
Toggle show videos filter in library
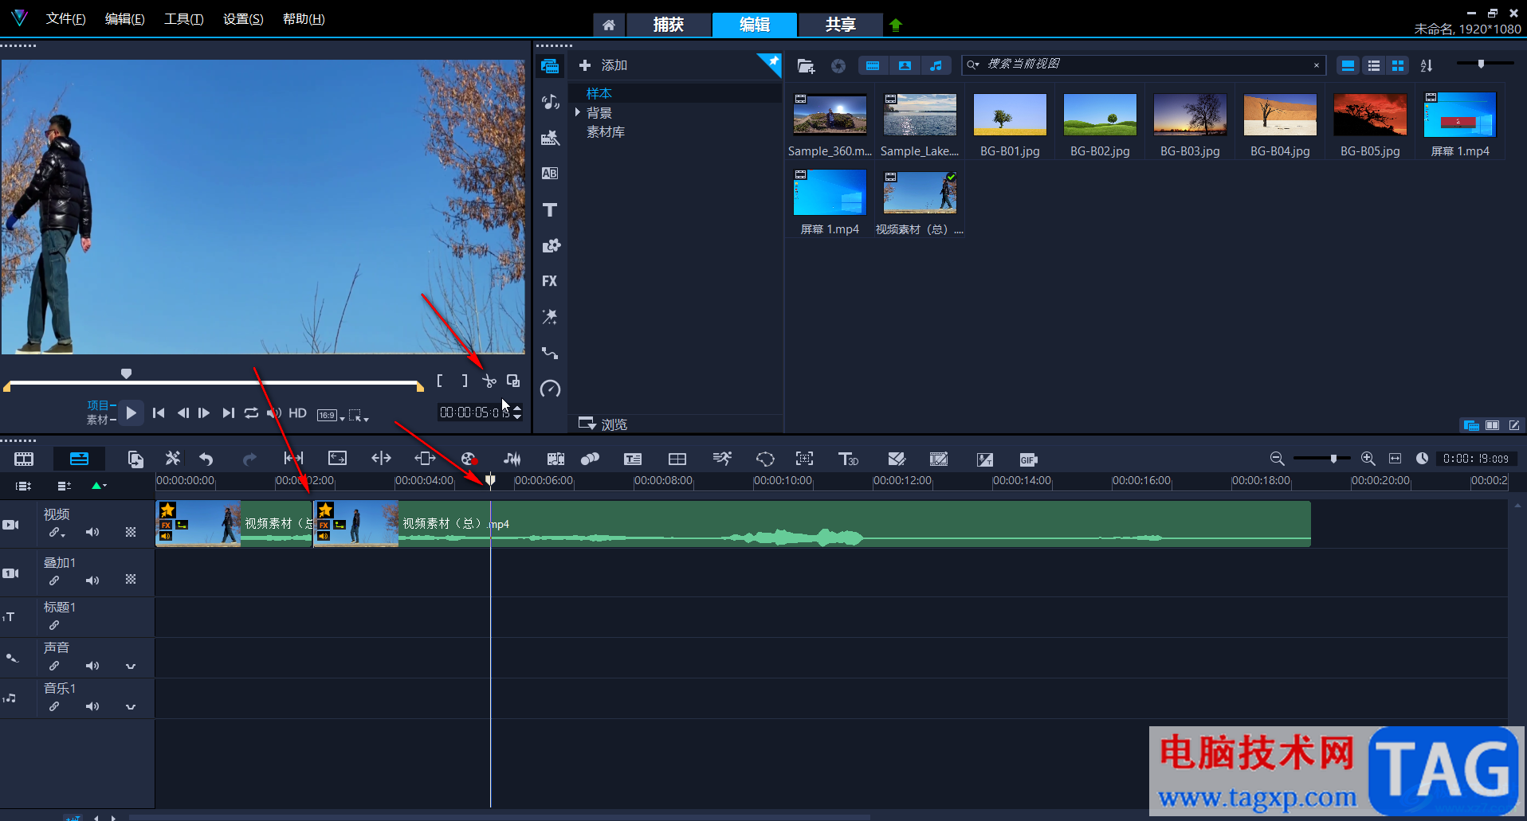pos(873,65)
